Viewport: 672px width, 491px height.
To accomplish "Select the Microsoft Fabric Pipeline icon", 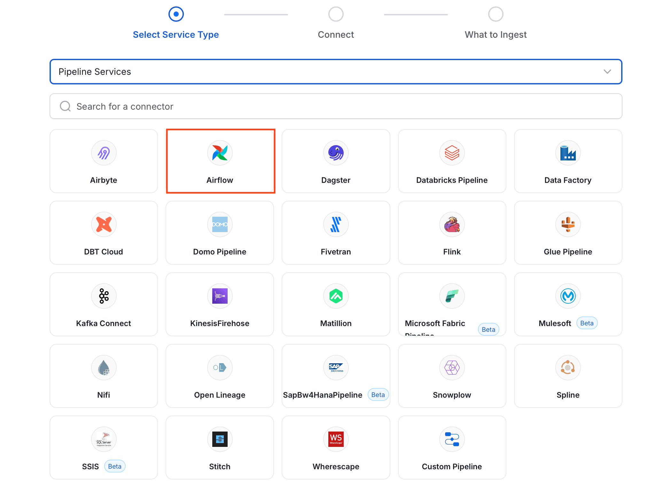I will [x=452, y=296].
